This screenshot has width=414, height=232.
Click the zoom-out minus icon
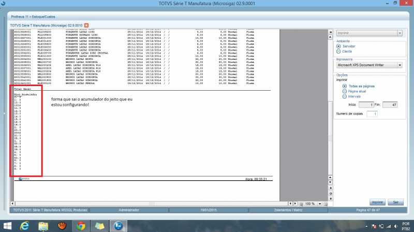click(x=326, y=204)
